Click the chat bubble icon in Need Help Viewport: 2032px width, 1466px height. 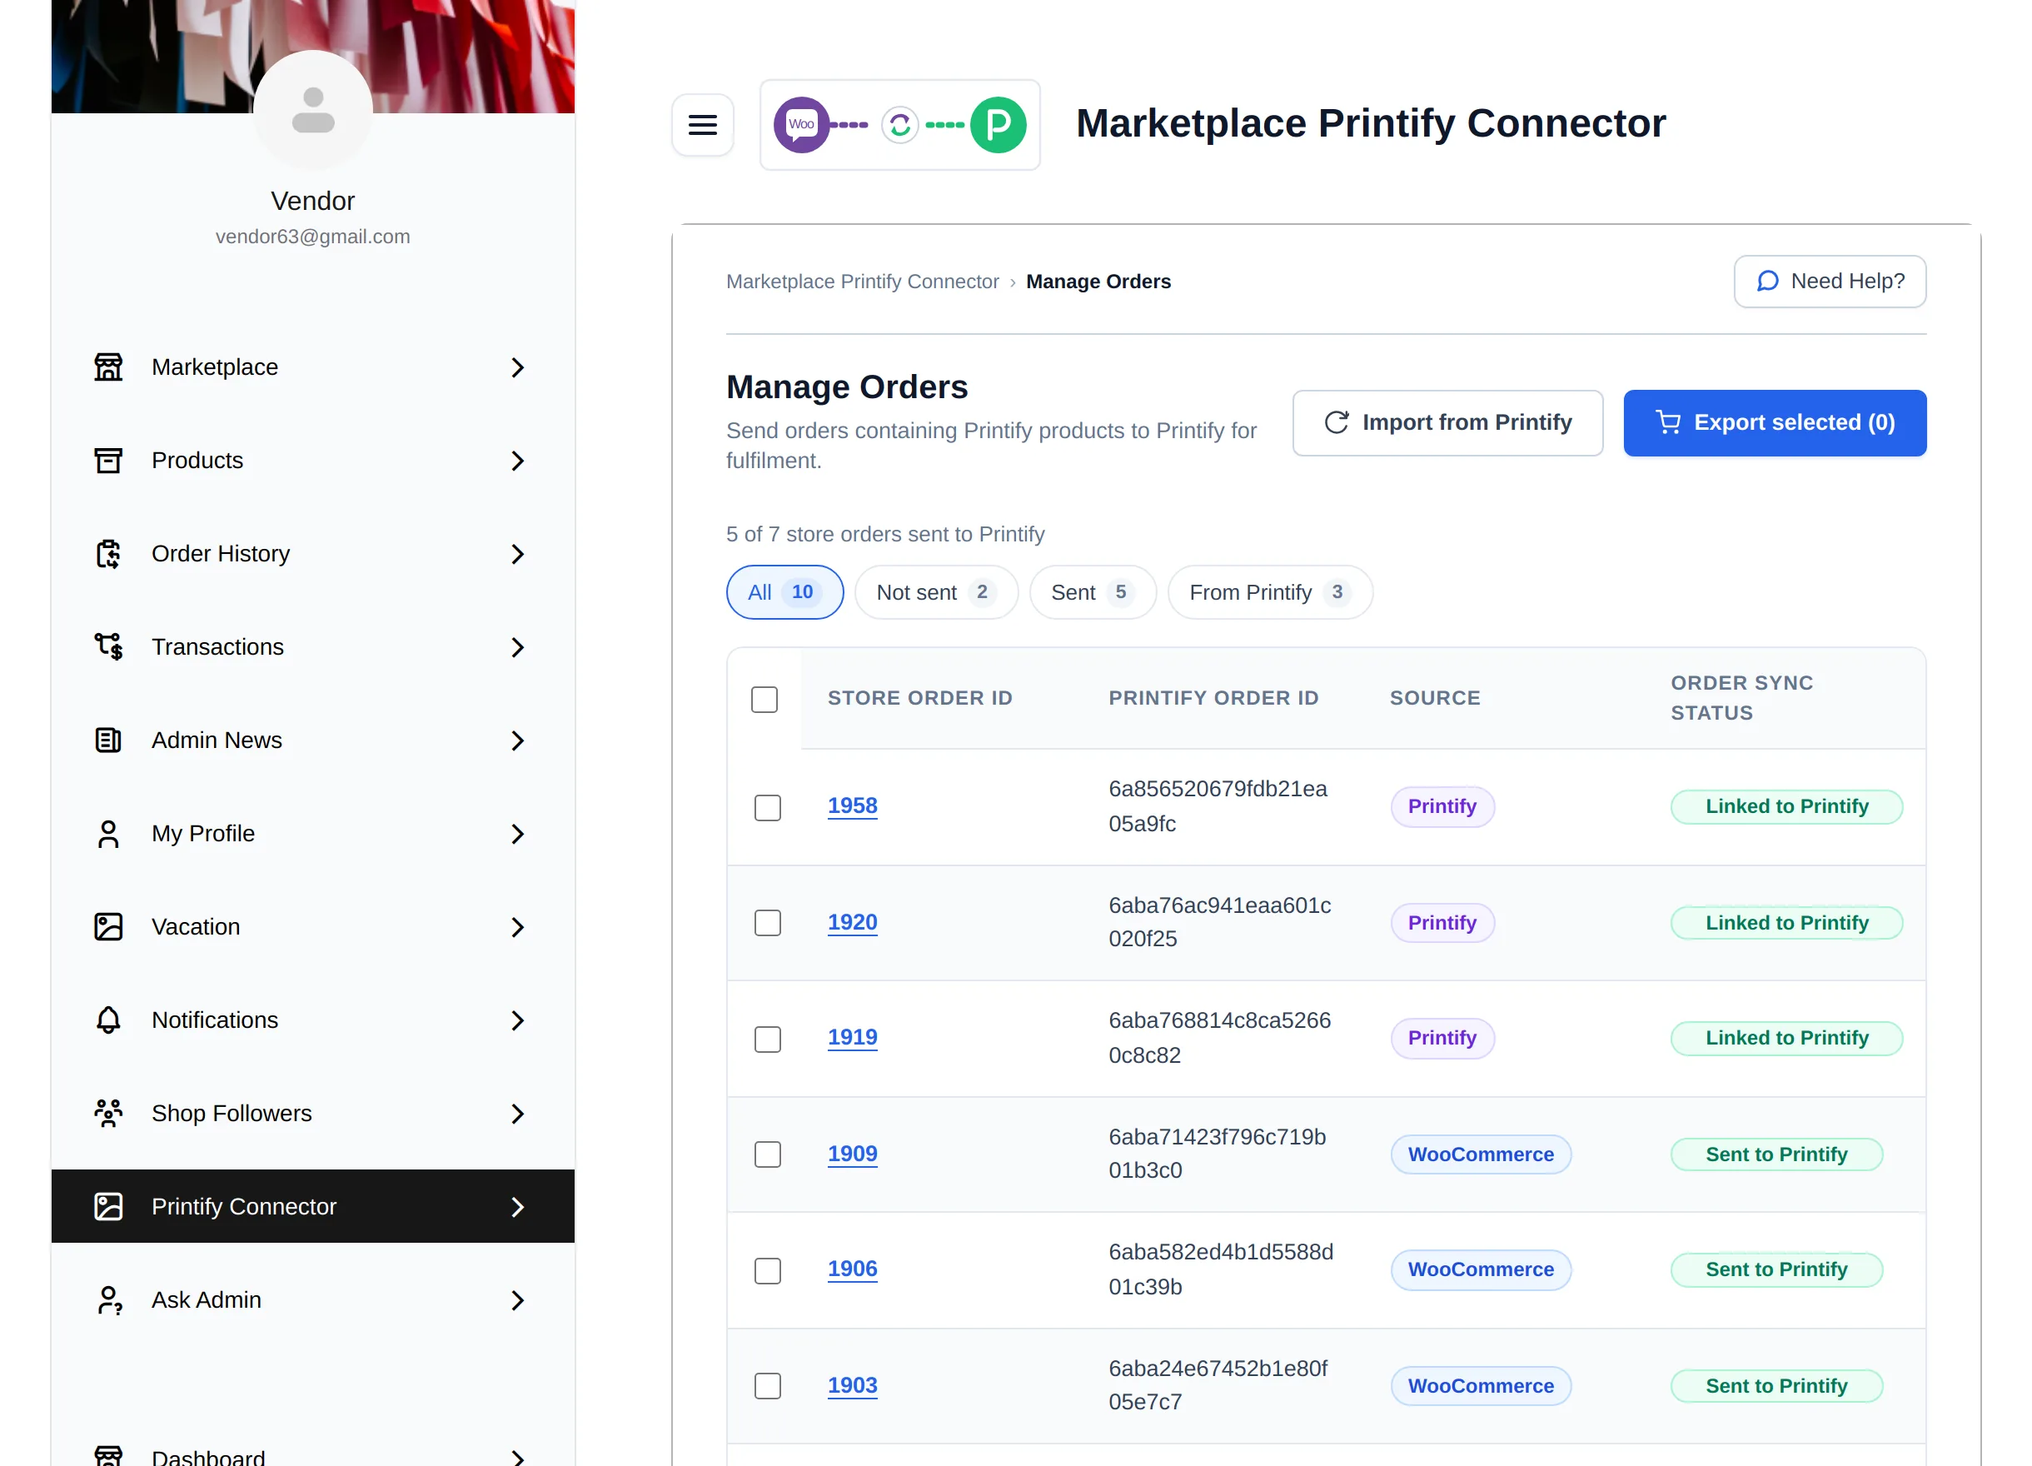[1767, 282]
